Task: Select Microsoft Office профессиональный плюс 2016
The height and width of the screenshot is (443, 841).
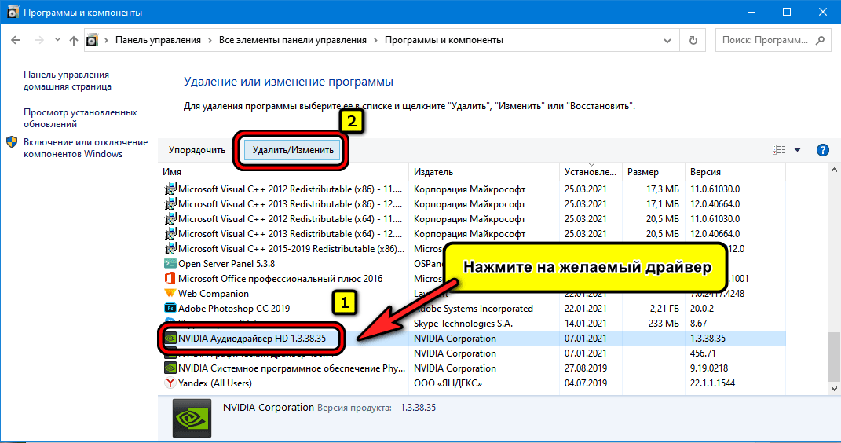Action: pyautogui.click(x=280, y=279)
